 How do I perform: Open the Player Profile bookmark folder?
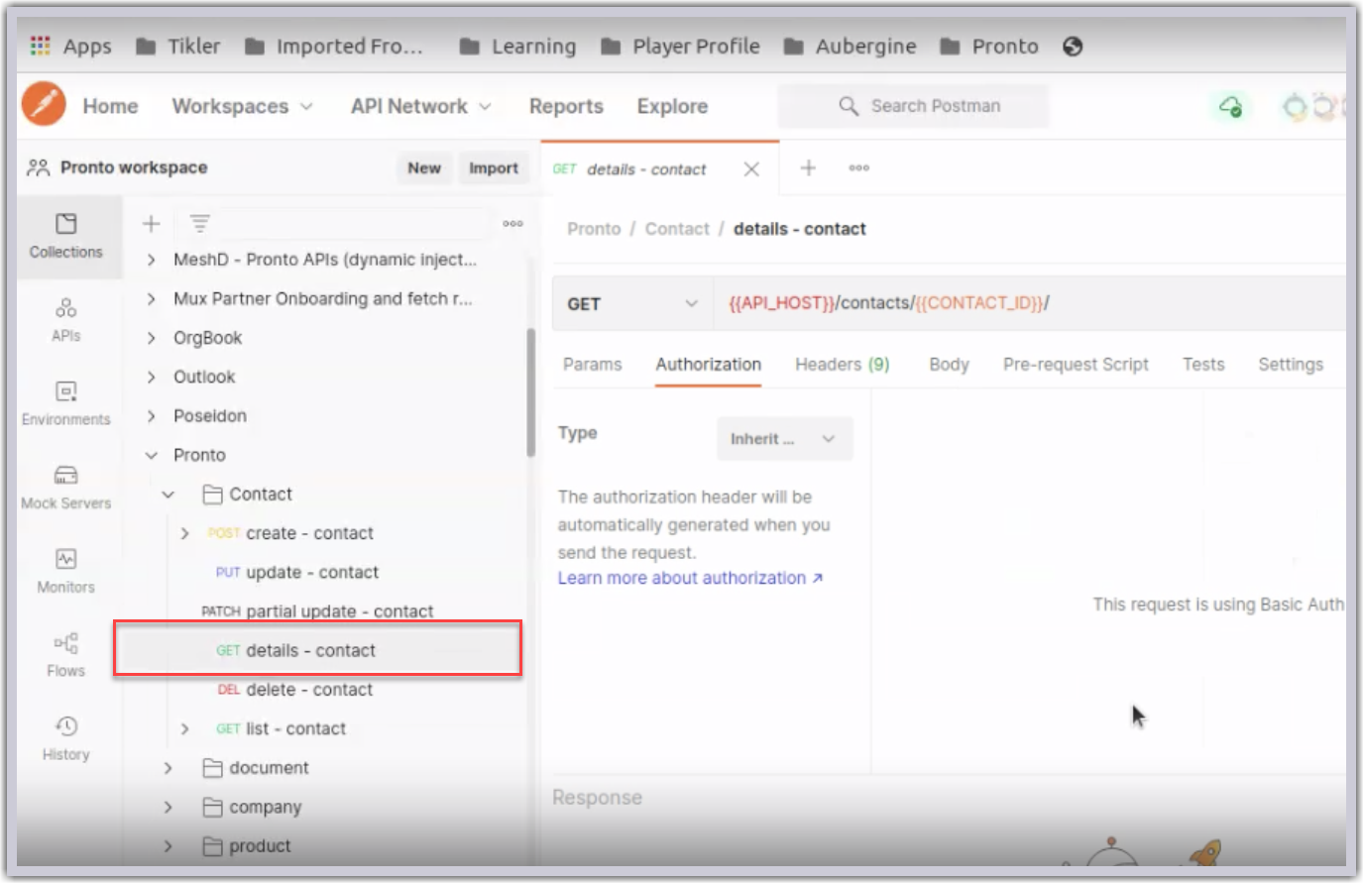[681, 46]
